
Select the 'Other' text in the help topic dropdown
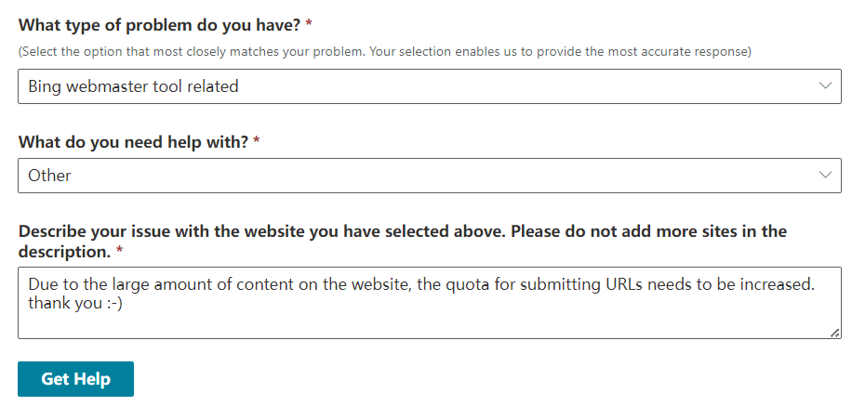click(49, 176)
